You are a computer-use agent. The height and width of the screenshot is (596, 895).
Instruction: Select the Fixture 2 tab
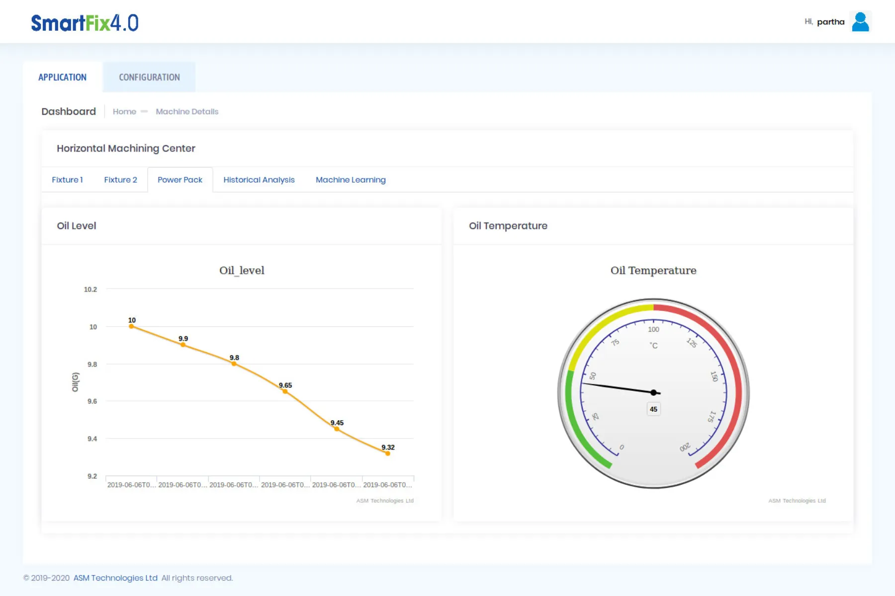coord(120,180)
